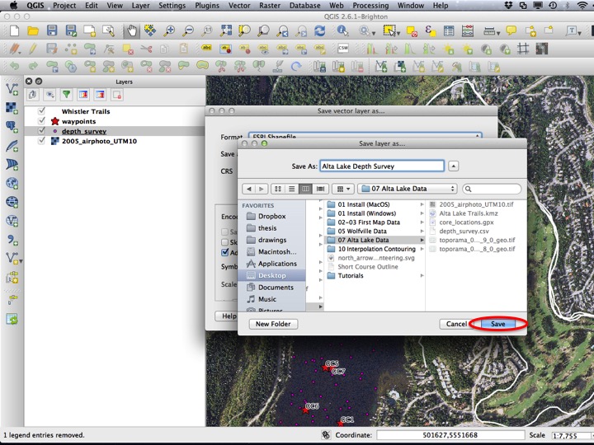Open the measure tool dropdown arrow
This screenshot has height=445, width=594.
pyautogui.click(x=497, y=33)
